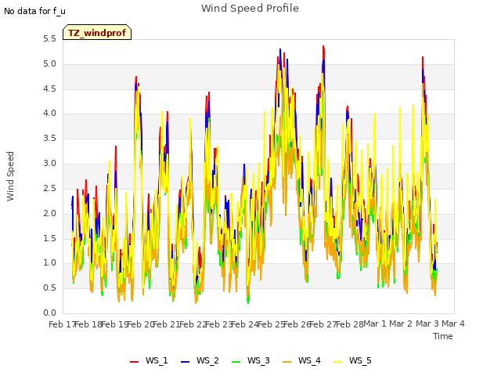
Task: Click the 0.0 y-axis tick label
Action: [x=49, y=313]
